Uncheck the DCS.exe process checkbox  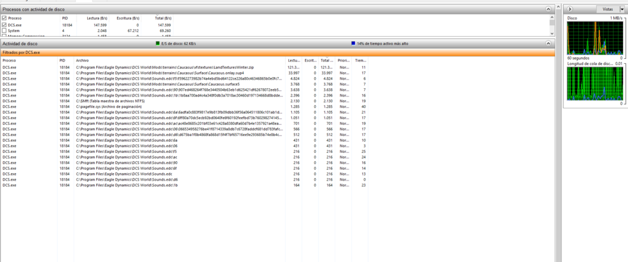click(x=4, y=25)
